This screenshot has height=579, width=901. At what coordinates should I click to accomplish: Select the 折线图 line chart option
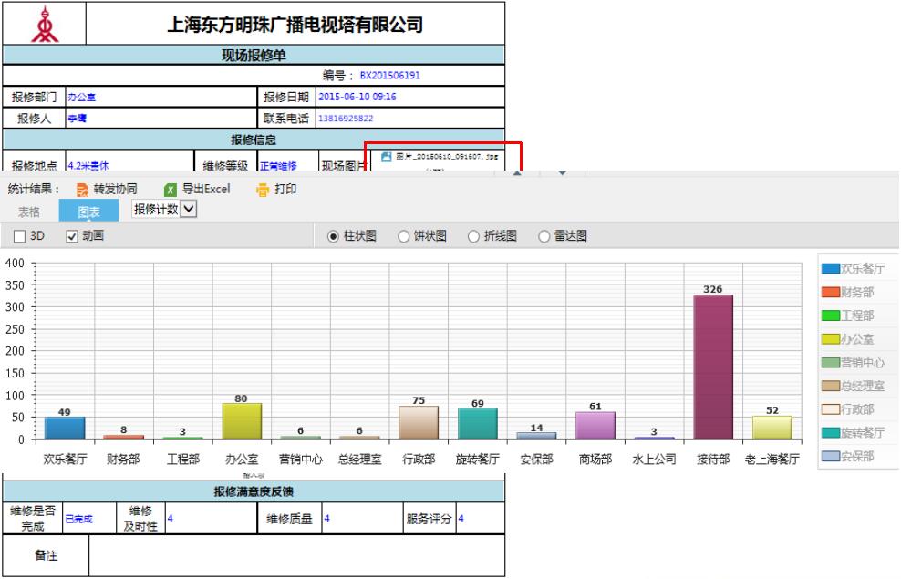click(473, 236)
